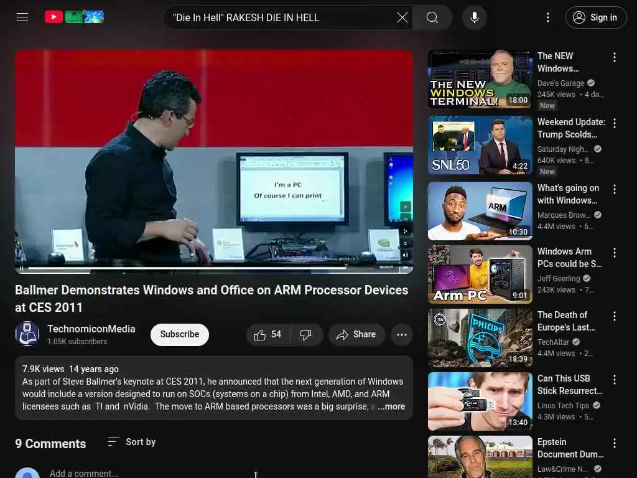Click '1.05K subscribers' text
This screenshot has height=478, width=637.
(77, 342)
